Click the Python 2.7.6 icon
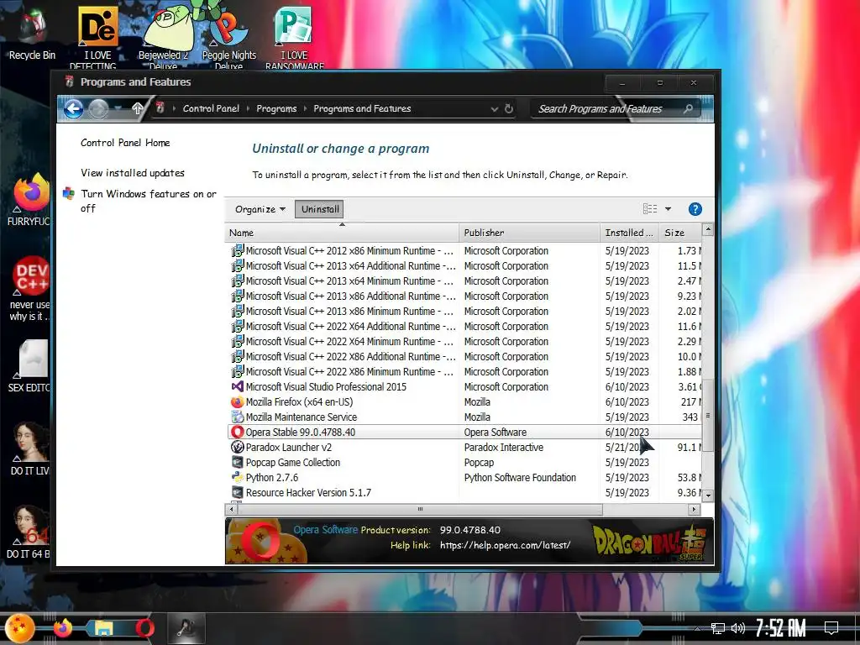 point(237,478)
